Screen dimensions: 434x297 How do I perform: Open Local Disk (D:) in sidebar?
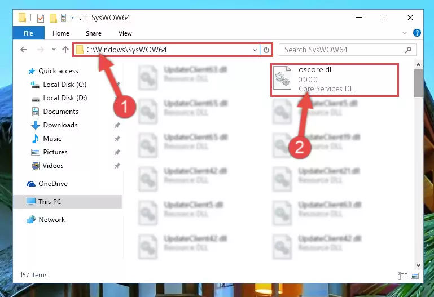pos(65,98)
